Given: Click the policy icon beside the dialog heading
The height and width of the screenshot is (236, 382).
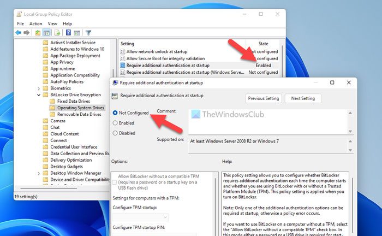Looking at the screenshot, I should [x=115, y=96].
